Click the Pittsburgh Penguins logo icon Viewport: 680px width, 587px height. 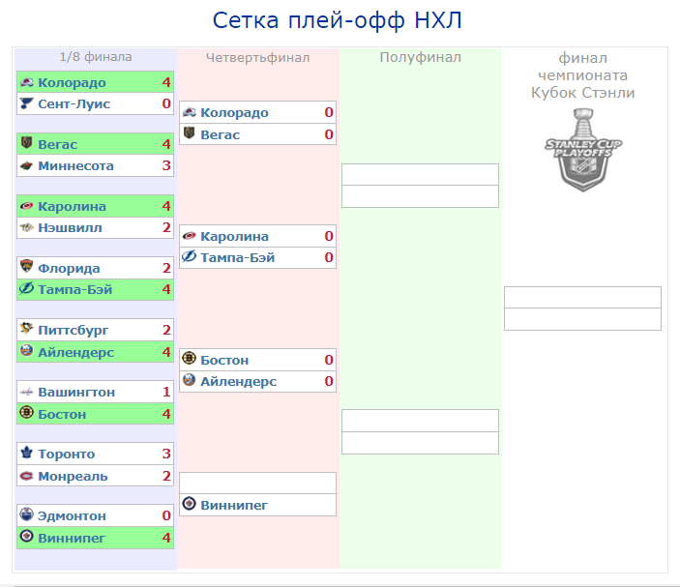tap(27, 330)
